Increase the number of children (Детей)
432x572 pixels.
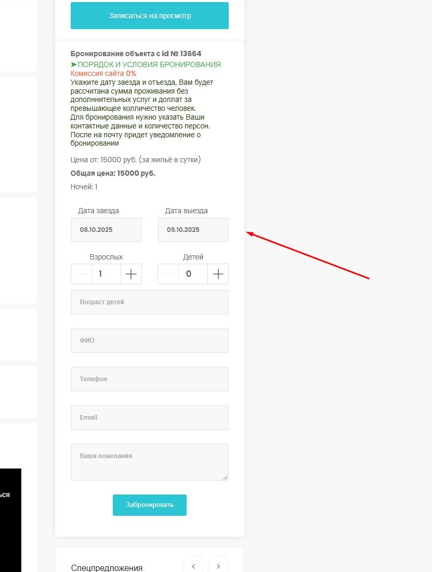pos(218,274)
